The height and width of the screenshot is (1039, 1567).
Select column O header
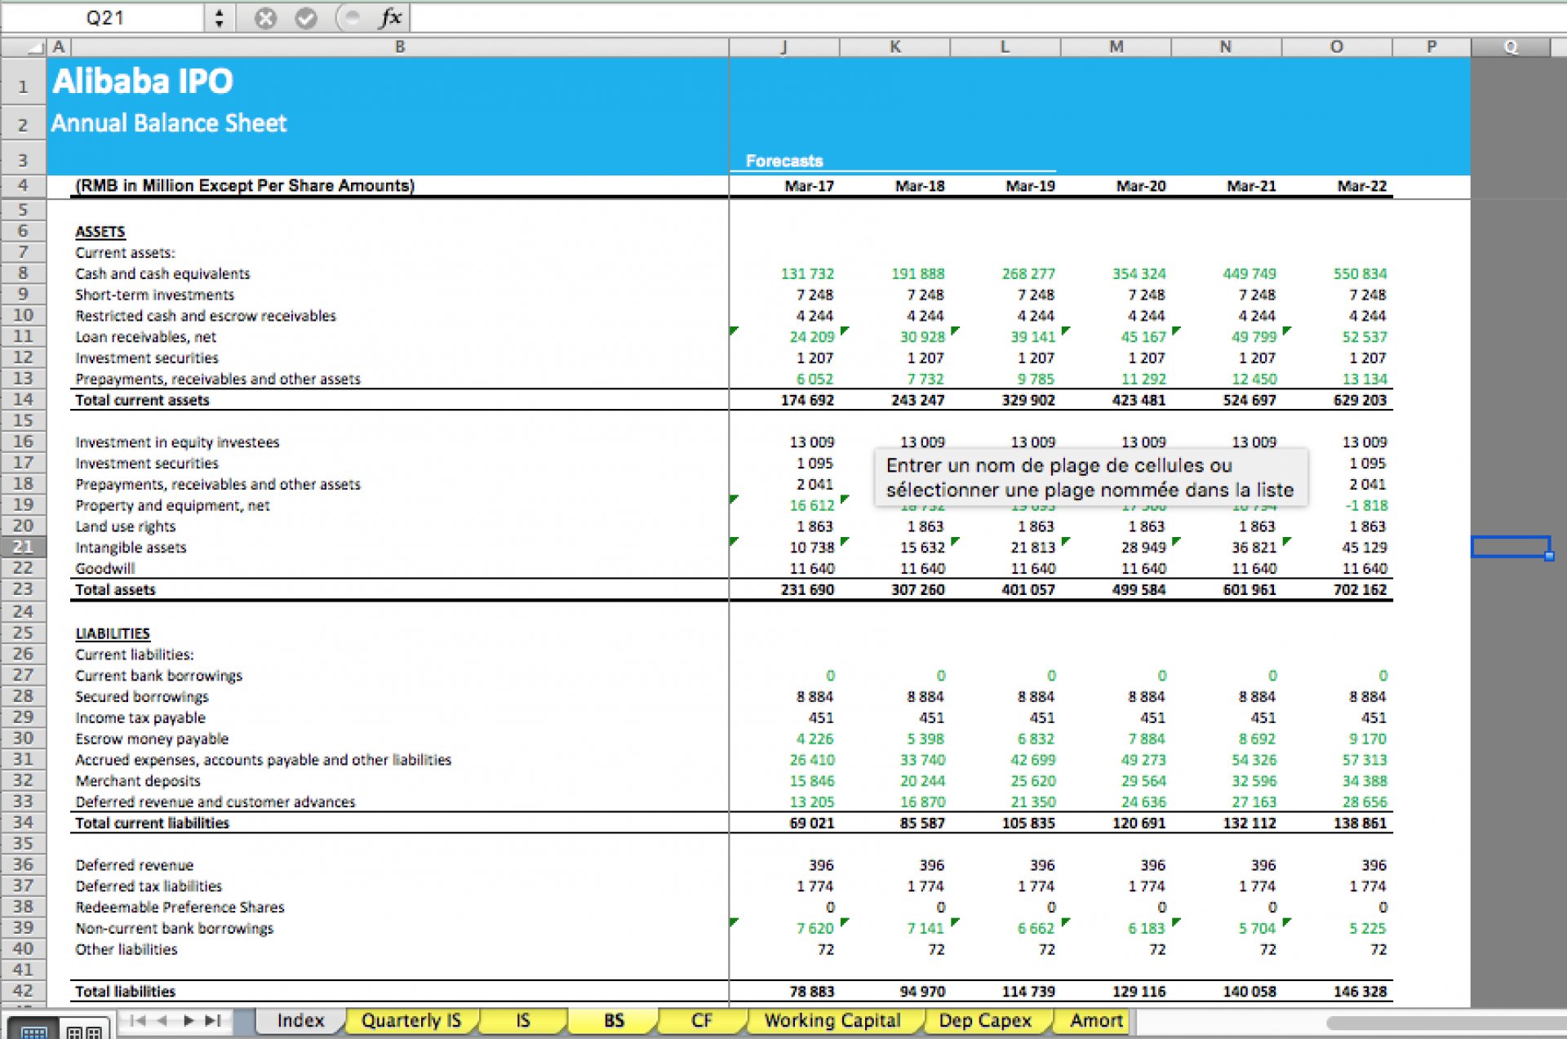pyautogui.click(x=1336, y=47)
